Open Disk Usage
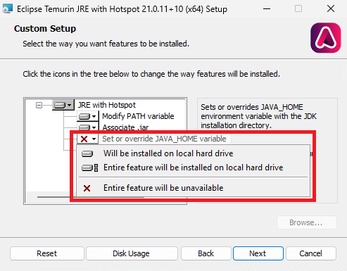Image resolution: width=347 pixels, height=271 pixels. coord(132,253)
